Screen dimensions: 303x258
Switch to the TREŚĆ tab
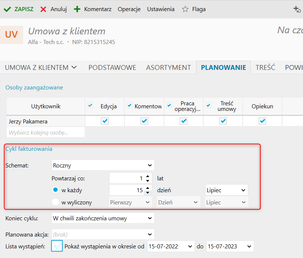265,67
